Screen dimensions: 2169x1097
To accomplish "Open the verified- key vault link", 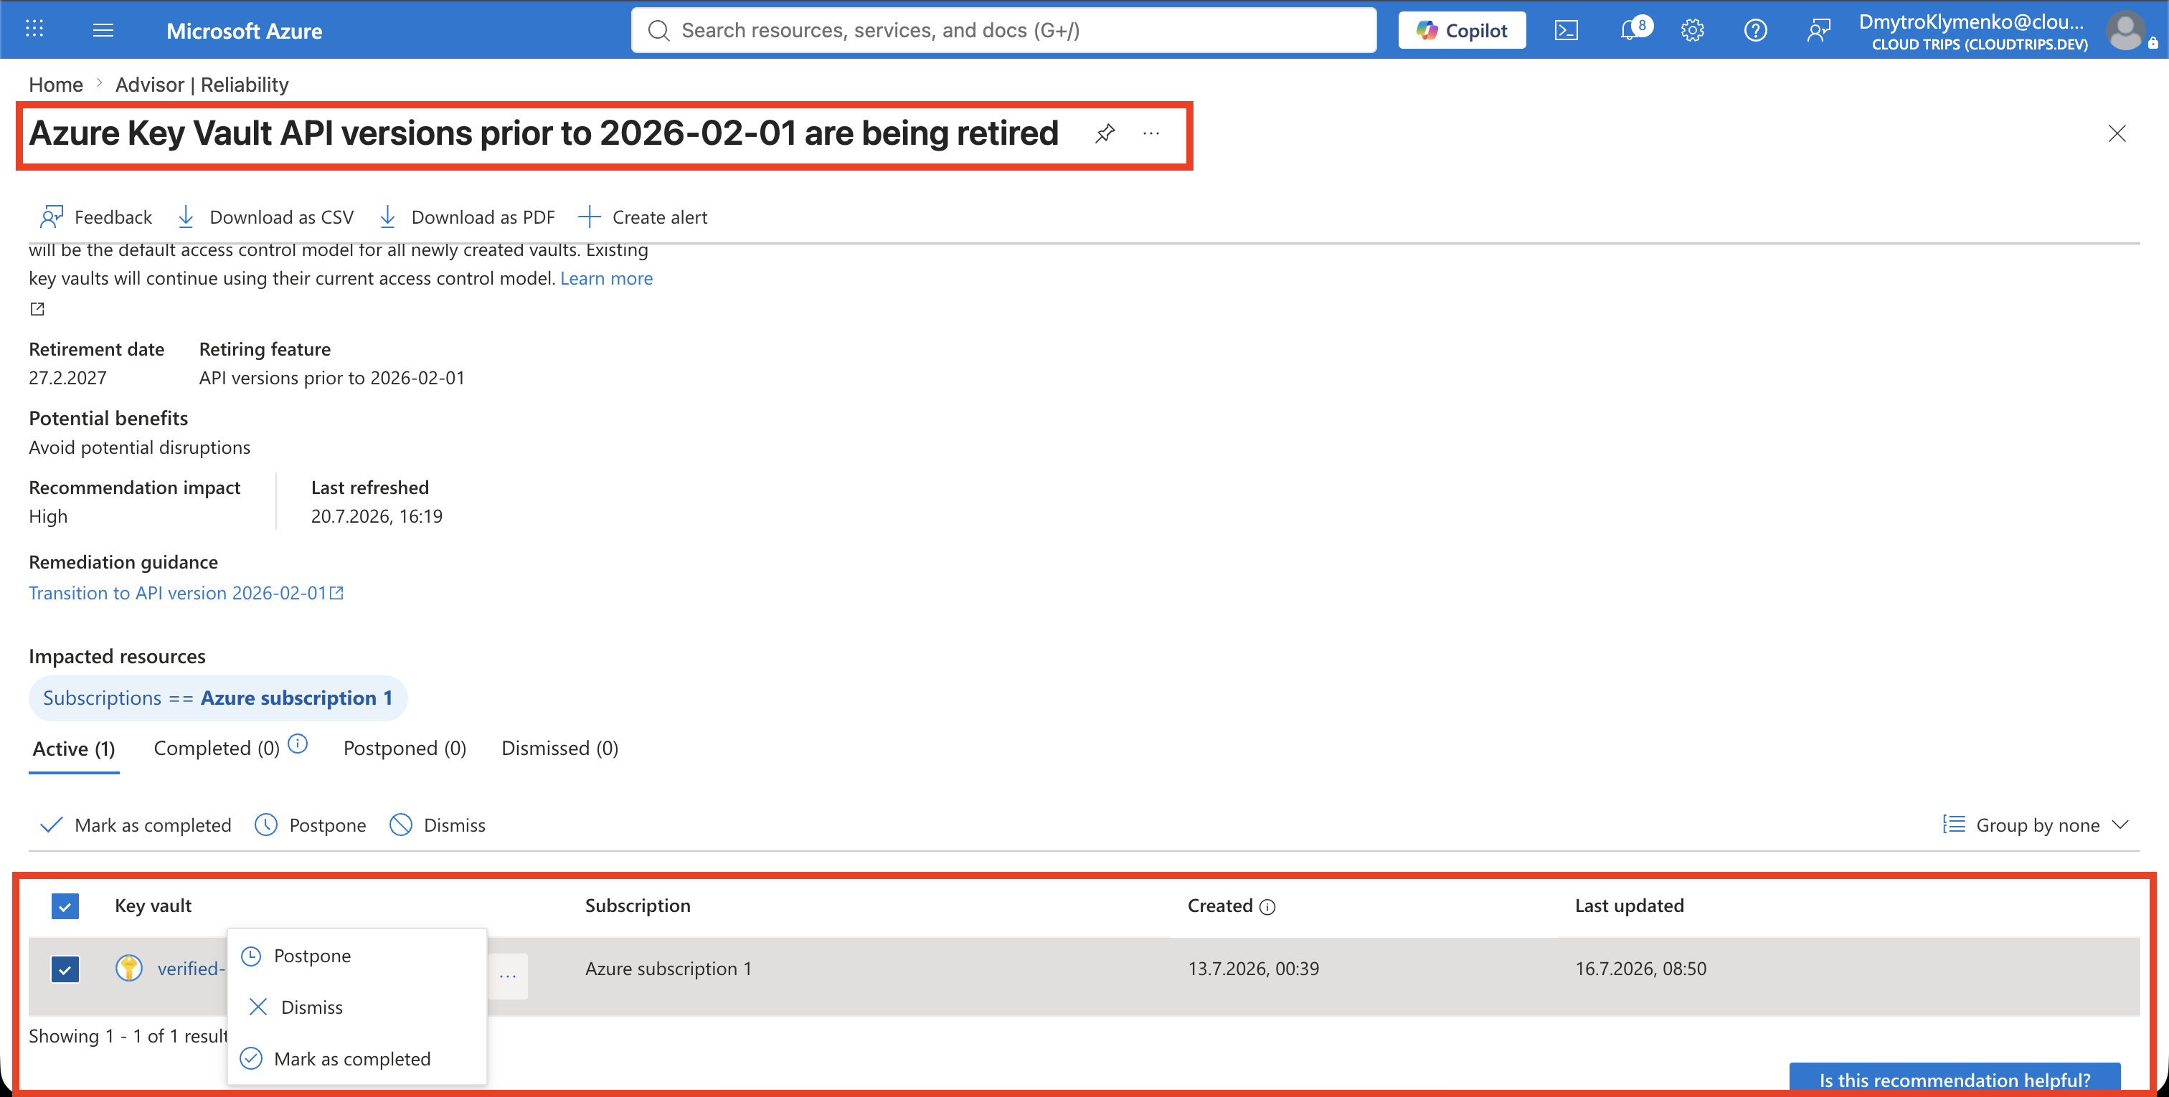I will pos(191,968).
